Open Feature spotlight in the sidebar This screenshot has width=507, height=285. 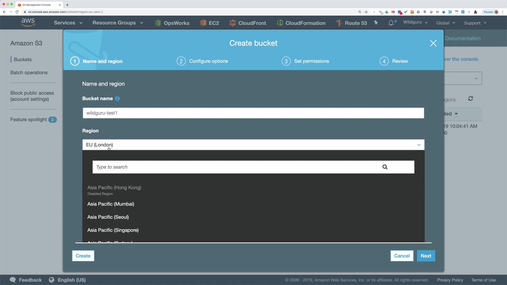(34, 120)
